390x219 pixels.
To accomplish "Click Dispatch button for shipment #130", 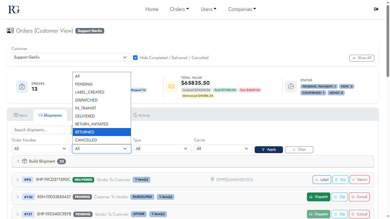I will (318, 197).
